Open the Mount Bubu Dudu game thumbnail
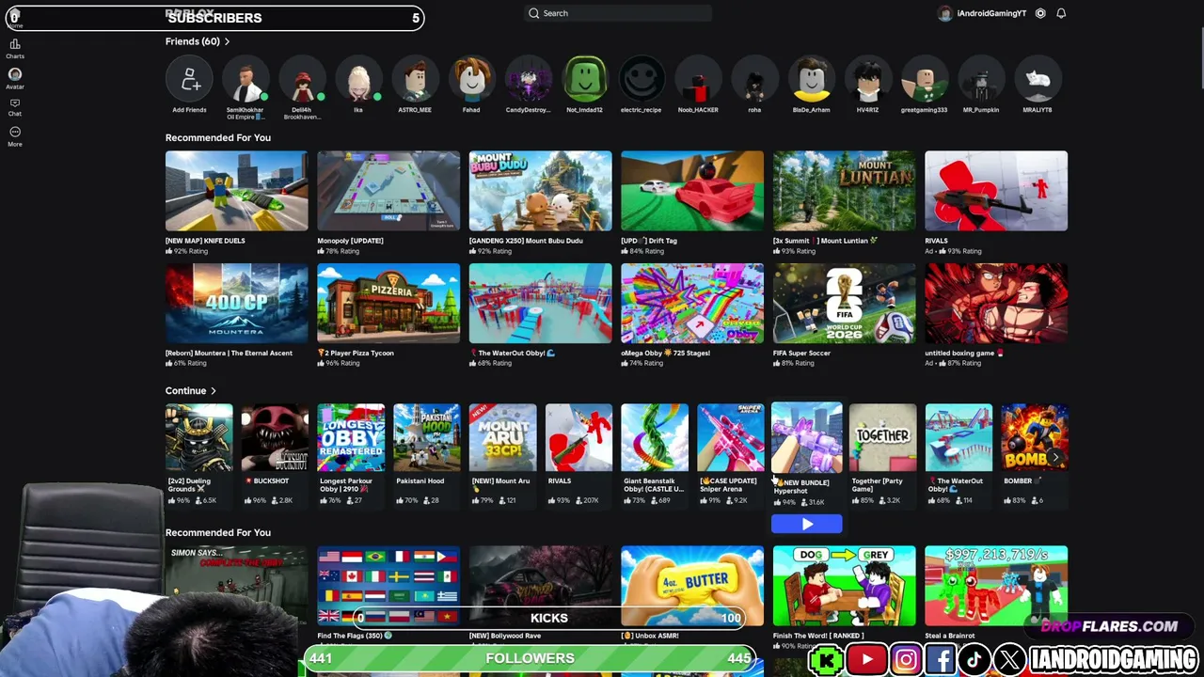This screenshot has height=677, width=1204. point(540,191)
